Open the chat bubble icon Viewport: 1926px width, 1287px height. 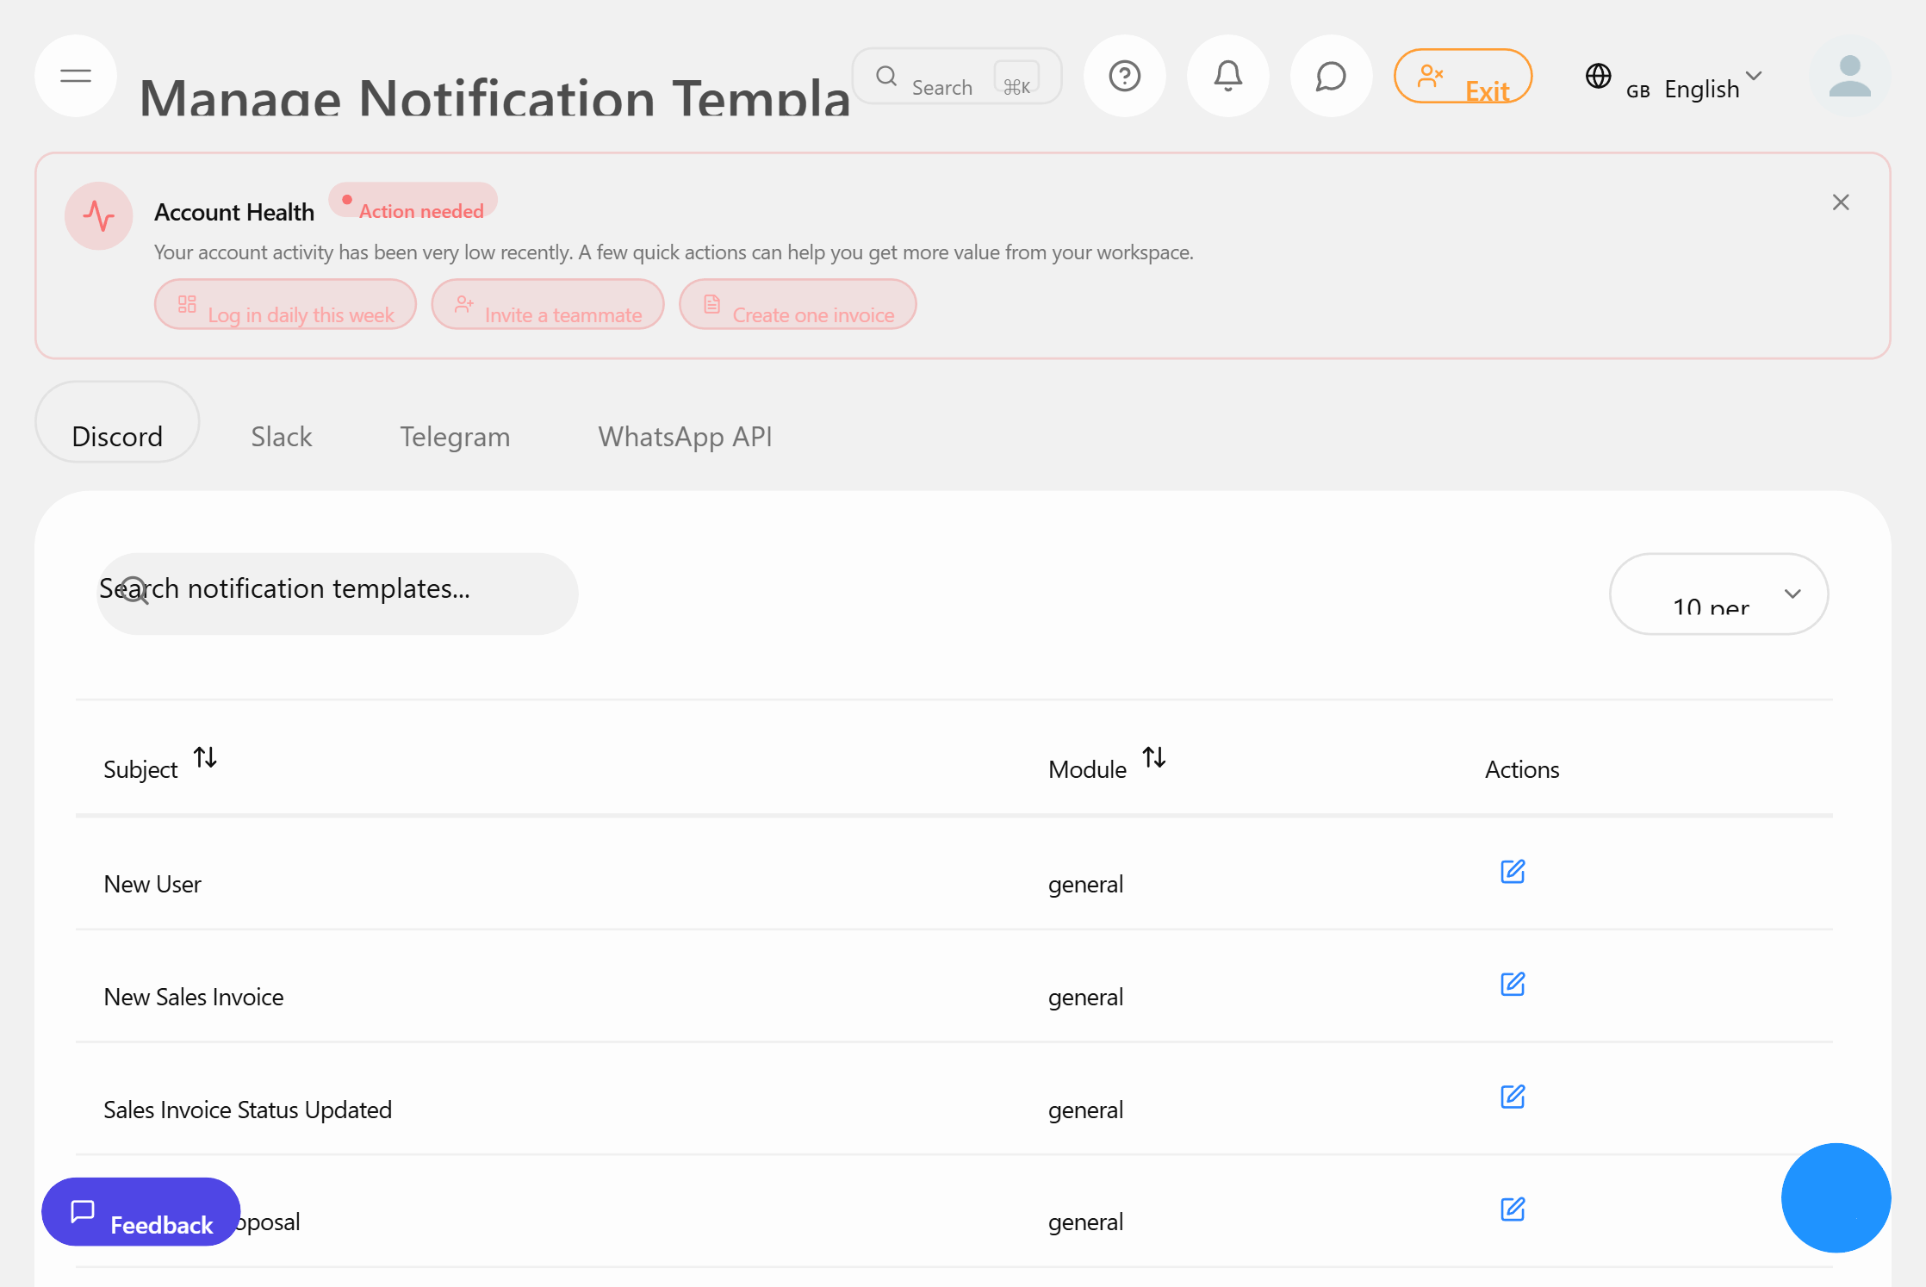tap(1330, 76)
